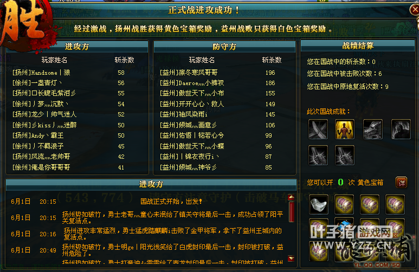The width and height of the screenshot is (419, 272).
Task: Click the 战绩结算 panel header
Action: [358, 46]
